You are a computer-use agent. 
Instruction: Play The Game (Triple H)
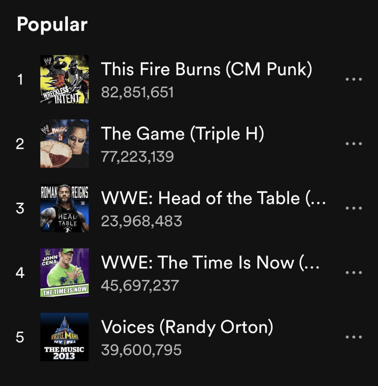(x=182, y=134)
